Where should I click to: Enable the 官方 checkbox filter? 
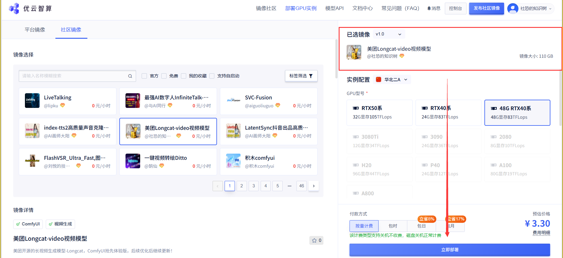pos(144,76)
